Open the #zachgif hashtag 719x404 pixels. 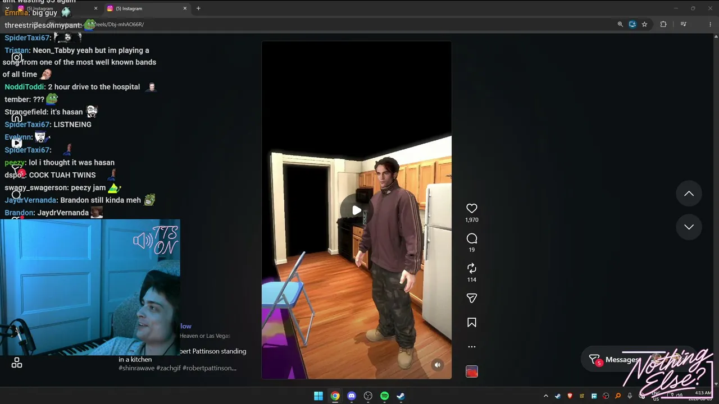coord(168,368)
